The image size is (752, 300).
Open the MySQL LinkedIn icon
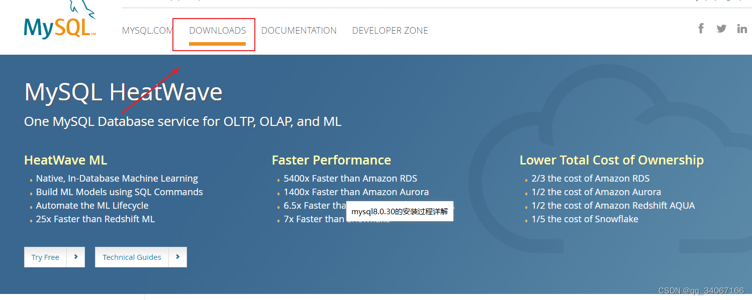point(742,29)
